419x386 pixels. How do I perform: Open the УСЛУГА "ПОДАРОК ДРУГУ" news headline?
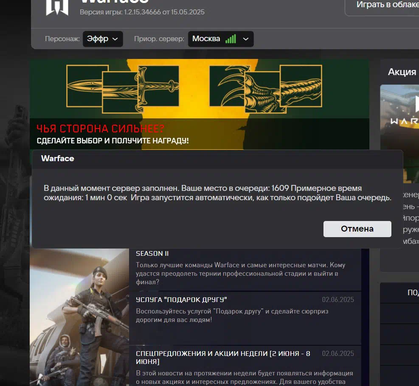click(181, 300)
